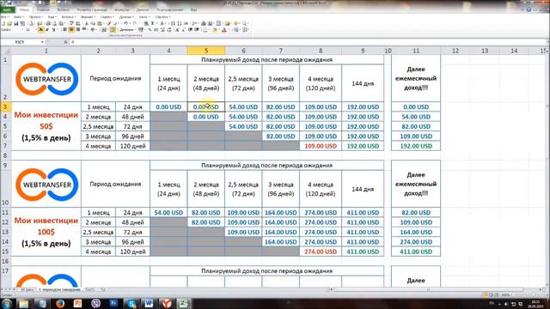The height and width of the screenshot is (309, 550).
Task: Select row header 8
Action: 5,155
